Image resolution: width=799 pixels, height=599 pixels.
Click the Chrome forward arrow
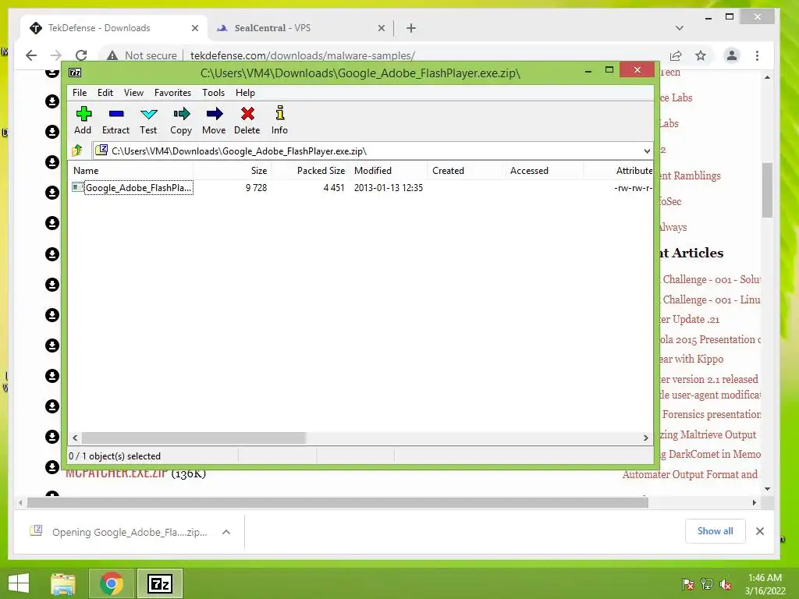pos(56,55)
